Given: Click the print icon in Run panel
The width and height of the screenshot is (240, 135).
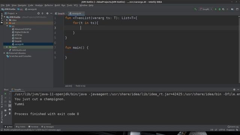Looking at the screenshot, I should click(10, 109).
